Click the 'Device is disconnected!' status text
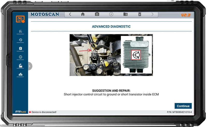This screenshot has height=127, width=207. point(44,112)
